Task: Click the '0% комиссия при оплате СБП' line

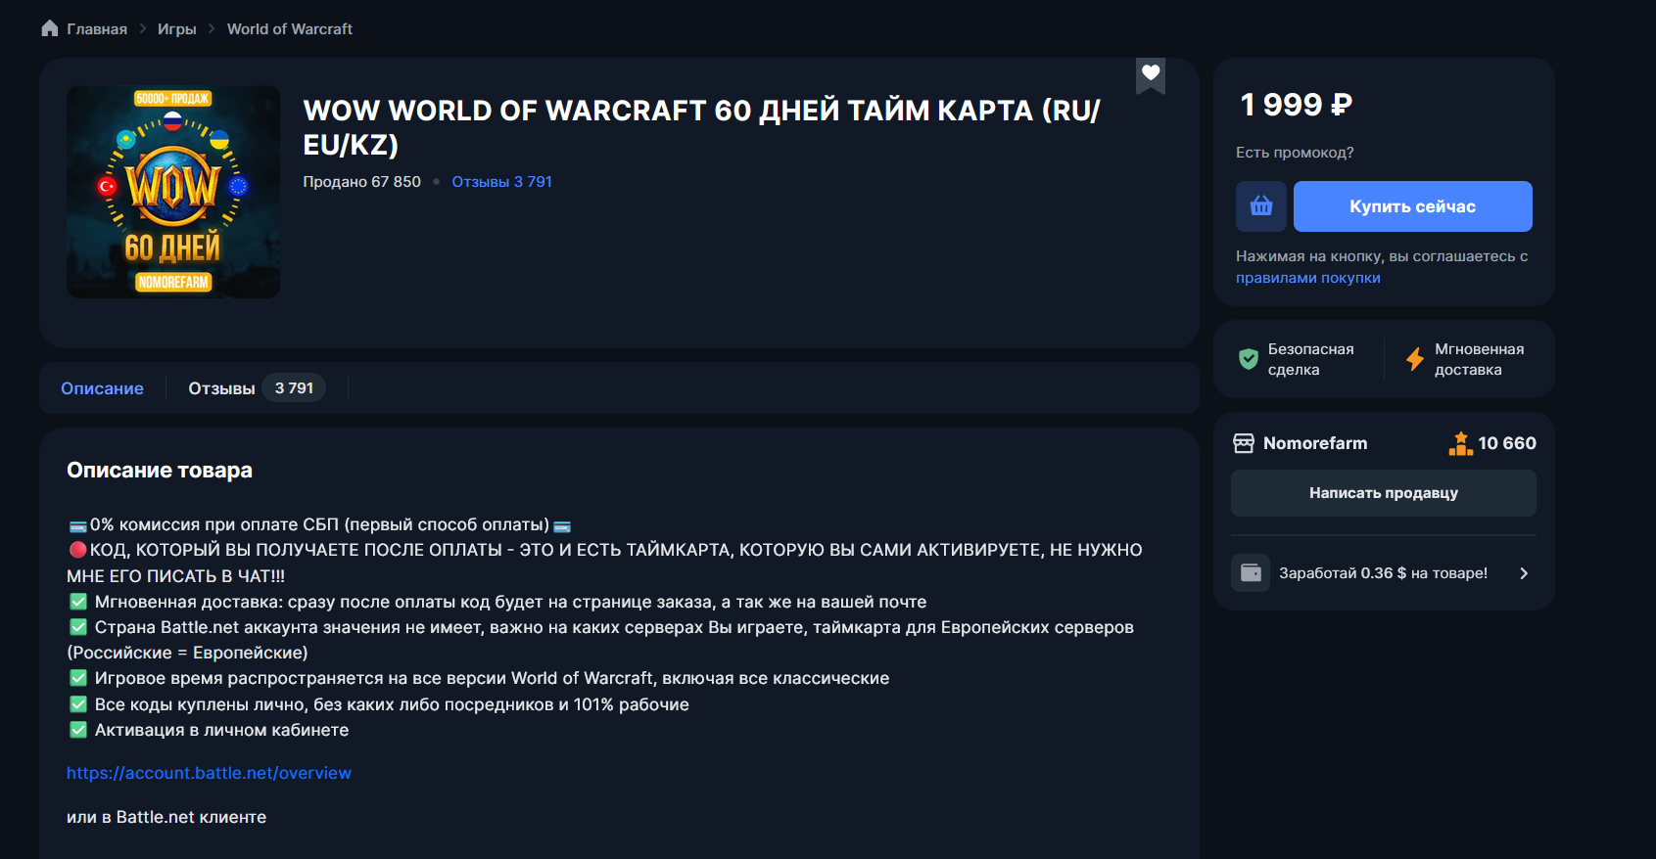Action: tap(320, 524)
